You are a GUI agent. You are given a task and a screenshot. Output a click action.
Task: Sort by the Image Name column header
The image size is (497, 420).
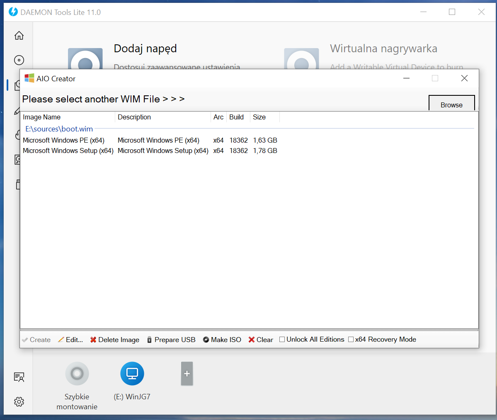[x=68, y=117]
